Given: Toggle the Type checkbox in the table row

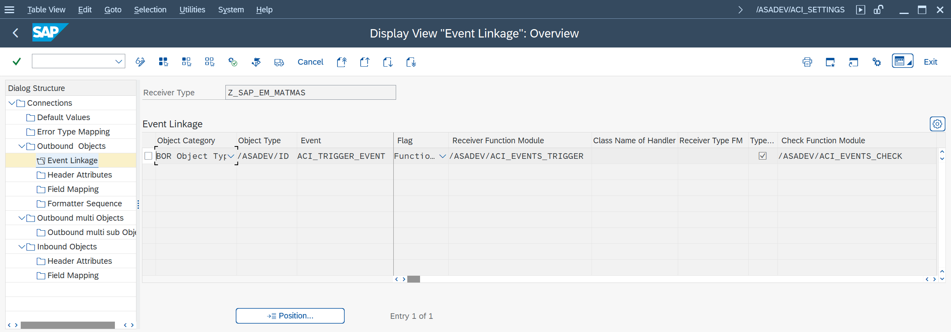Looking at the screenshot, I should click(763, 156).
